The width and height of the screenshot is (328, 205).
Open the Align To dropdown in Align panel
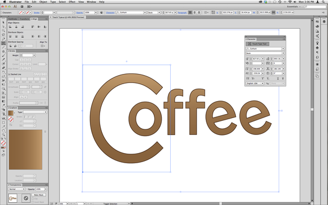click(42, 46)
